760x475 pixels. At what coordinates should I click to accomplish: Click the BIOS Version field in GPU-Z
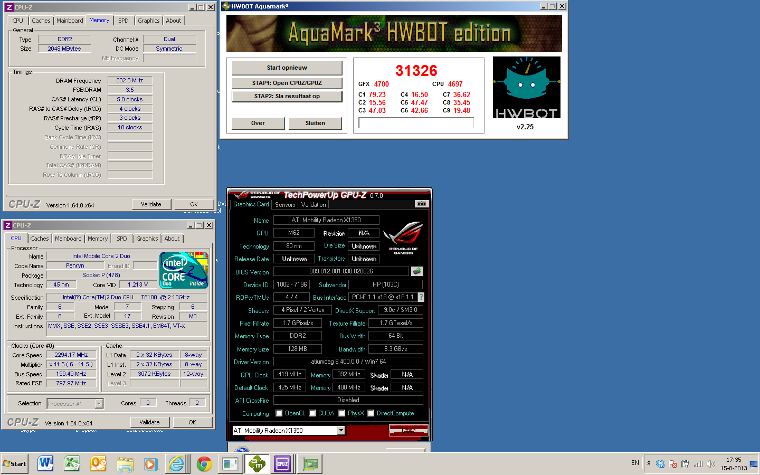coord(341,271)
